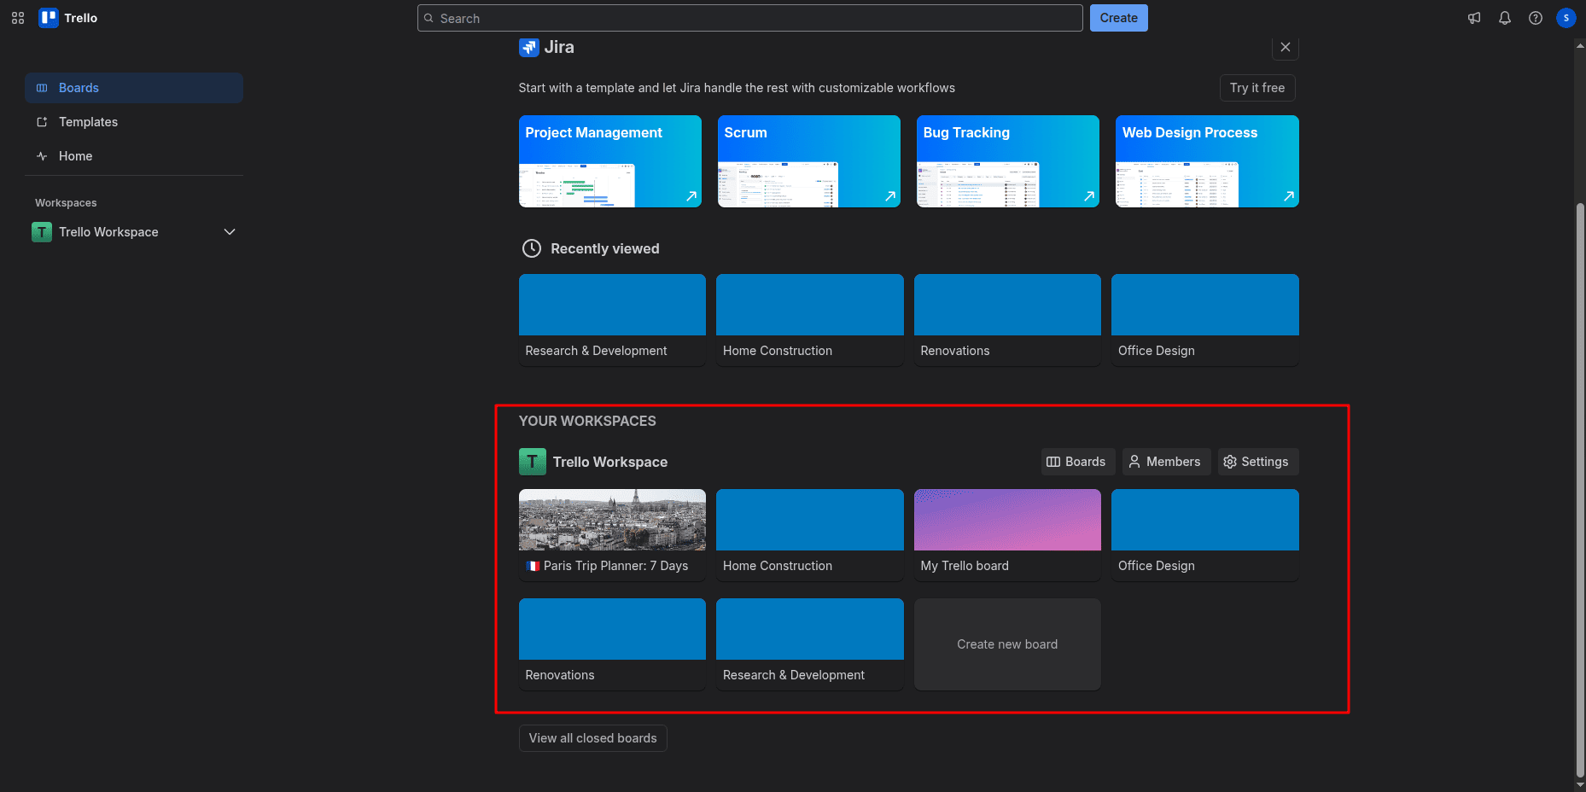Click the Trello logo in header
This screenshot has width=1586, height=792.
pyautogui.click(x=68, y=18)
